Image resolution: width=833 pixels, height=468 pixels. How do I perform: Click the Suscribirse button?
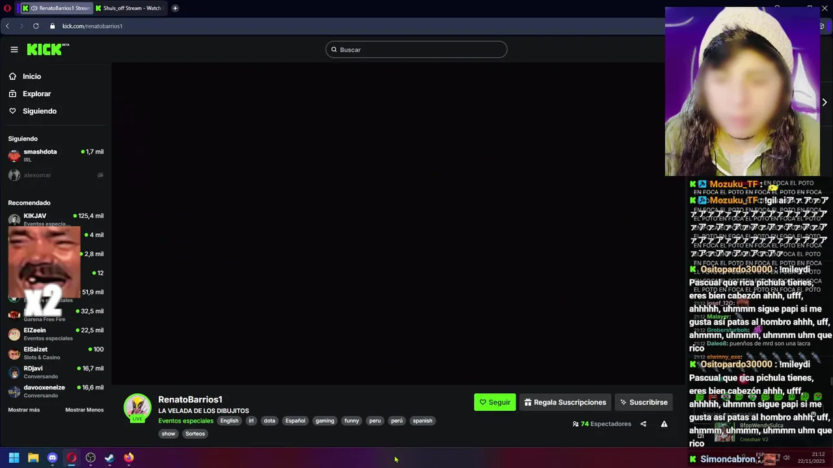tap(644, 402)
